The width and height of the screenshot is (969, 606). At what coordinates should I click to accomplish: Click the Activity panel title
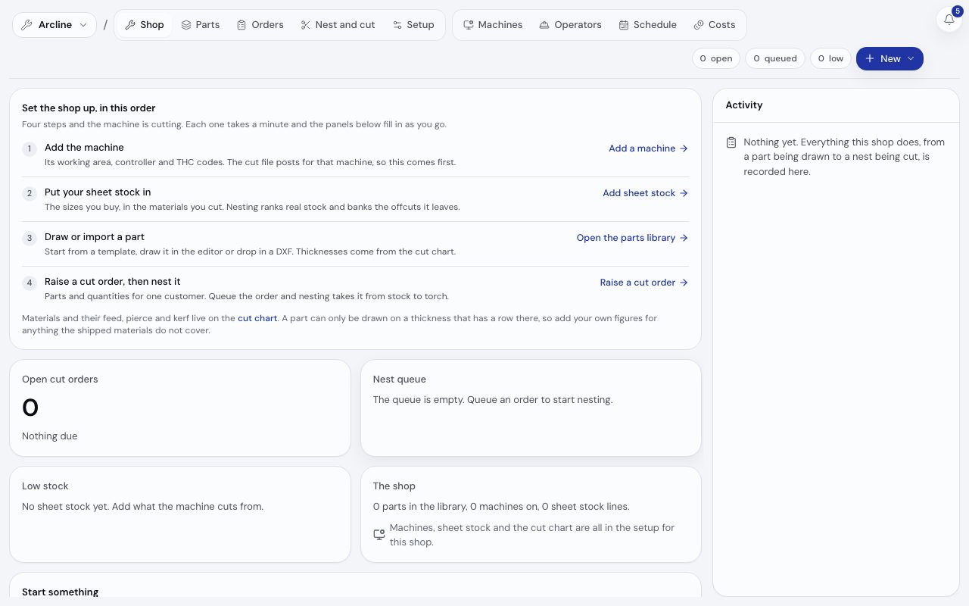(744, 105)
